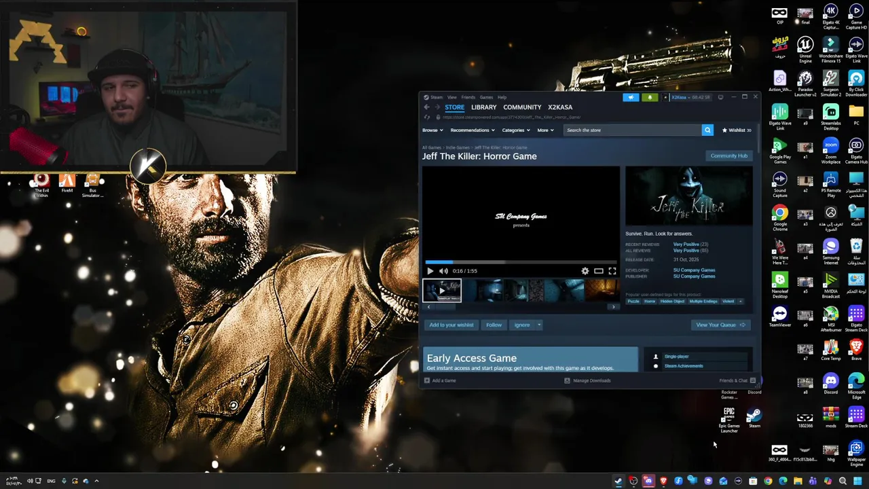The height and width of the screenshot is (489, 869).
Task: Switch to the LIBRARY tab
Action: tap(484, 107)
